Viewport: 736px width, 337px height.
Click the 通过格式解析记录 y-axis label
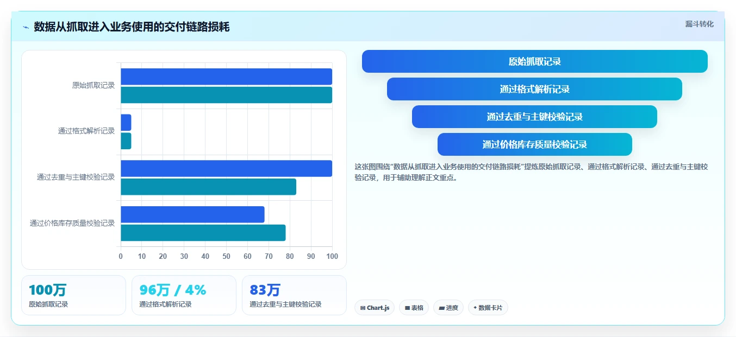click(86, 131)
